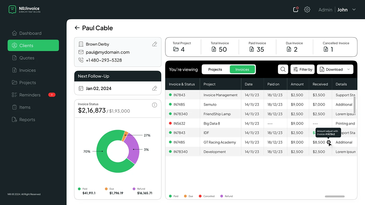Screen dimensions: 365x205
Task: Click the Cancelled Invoice icon
Action: pyautogui.click(x=326, y=49)
